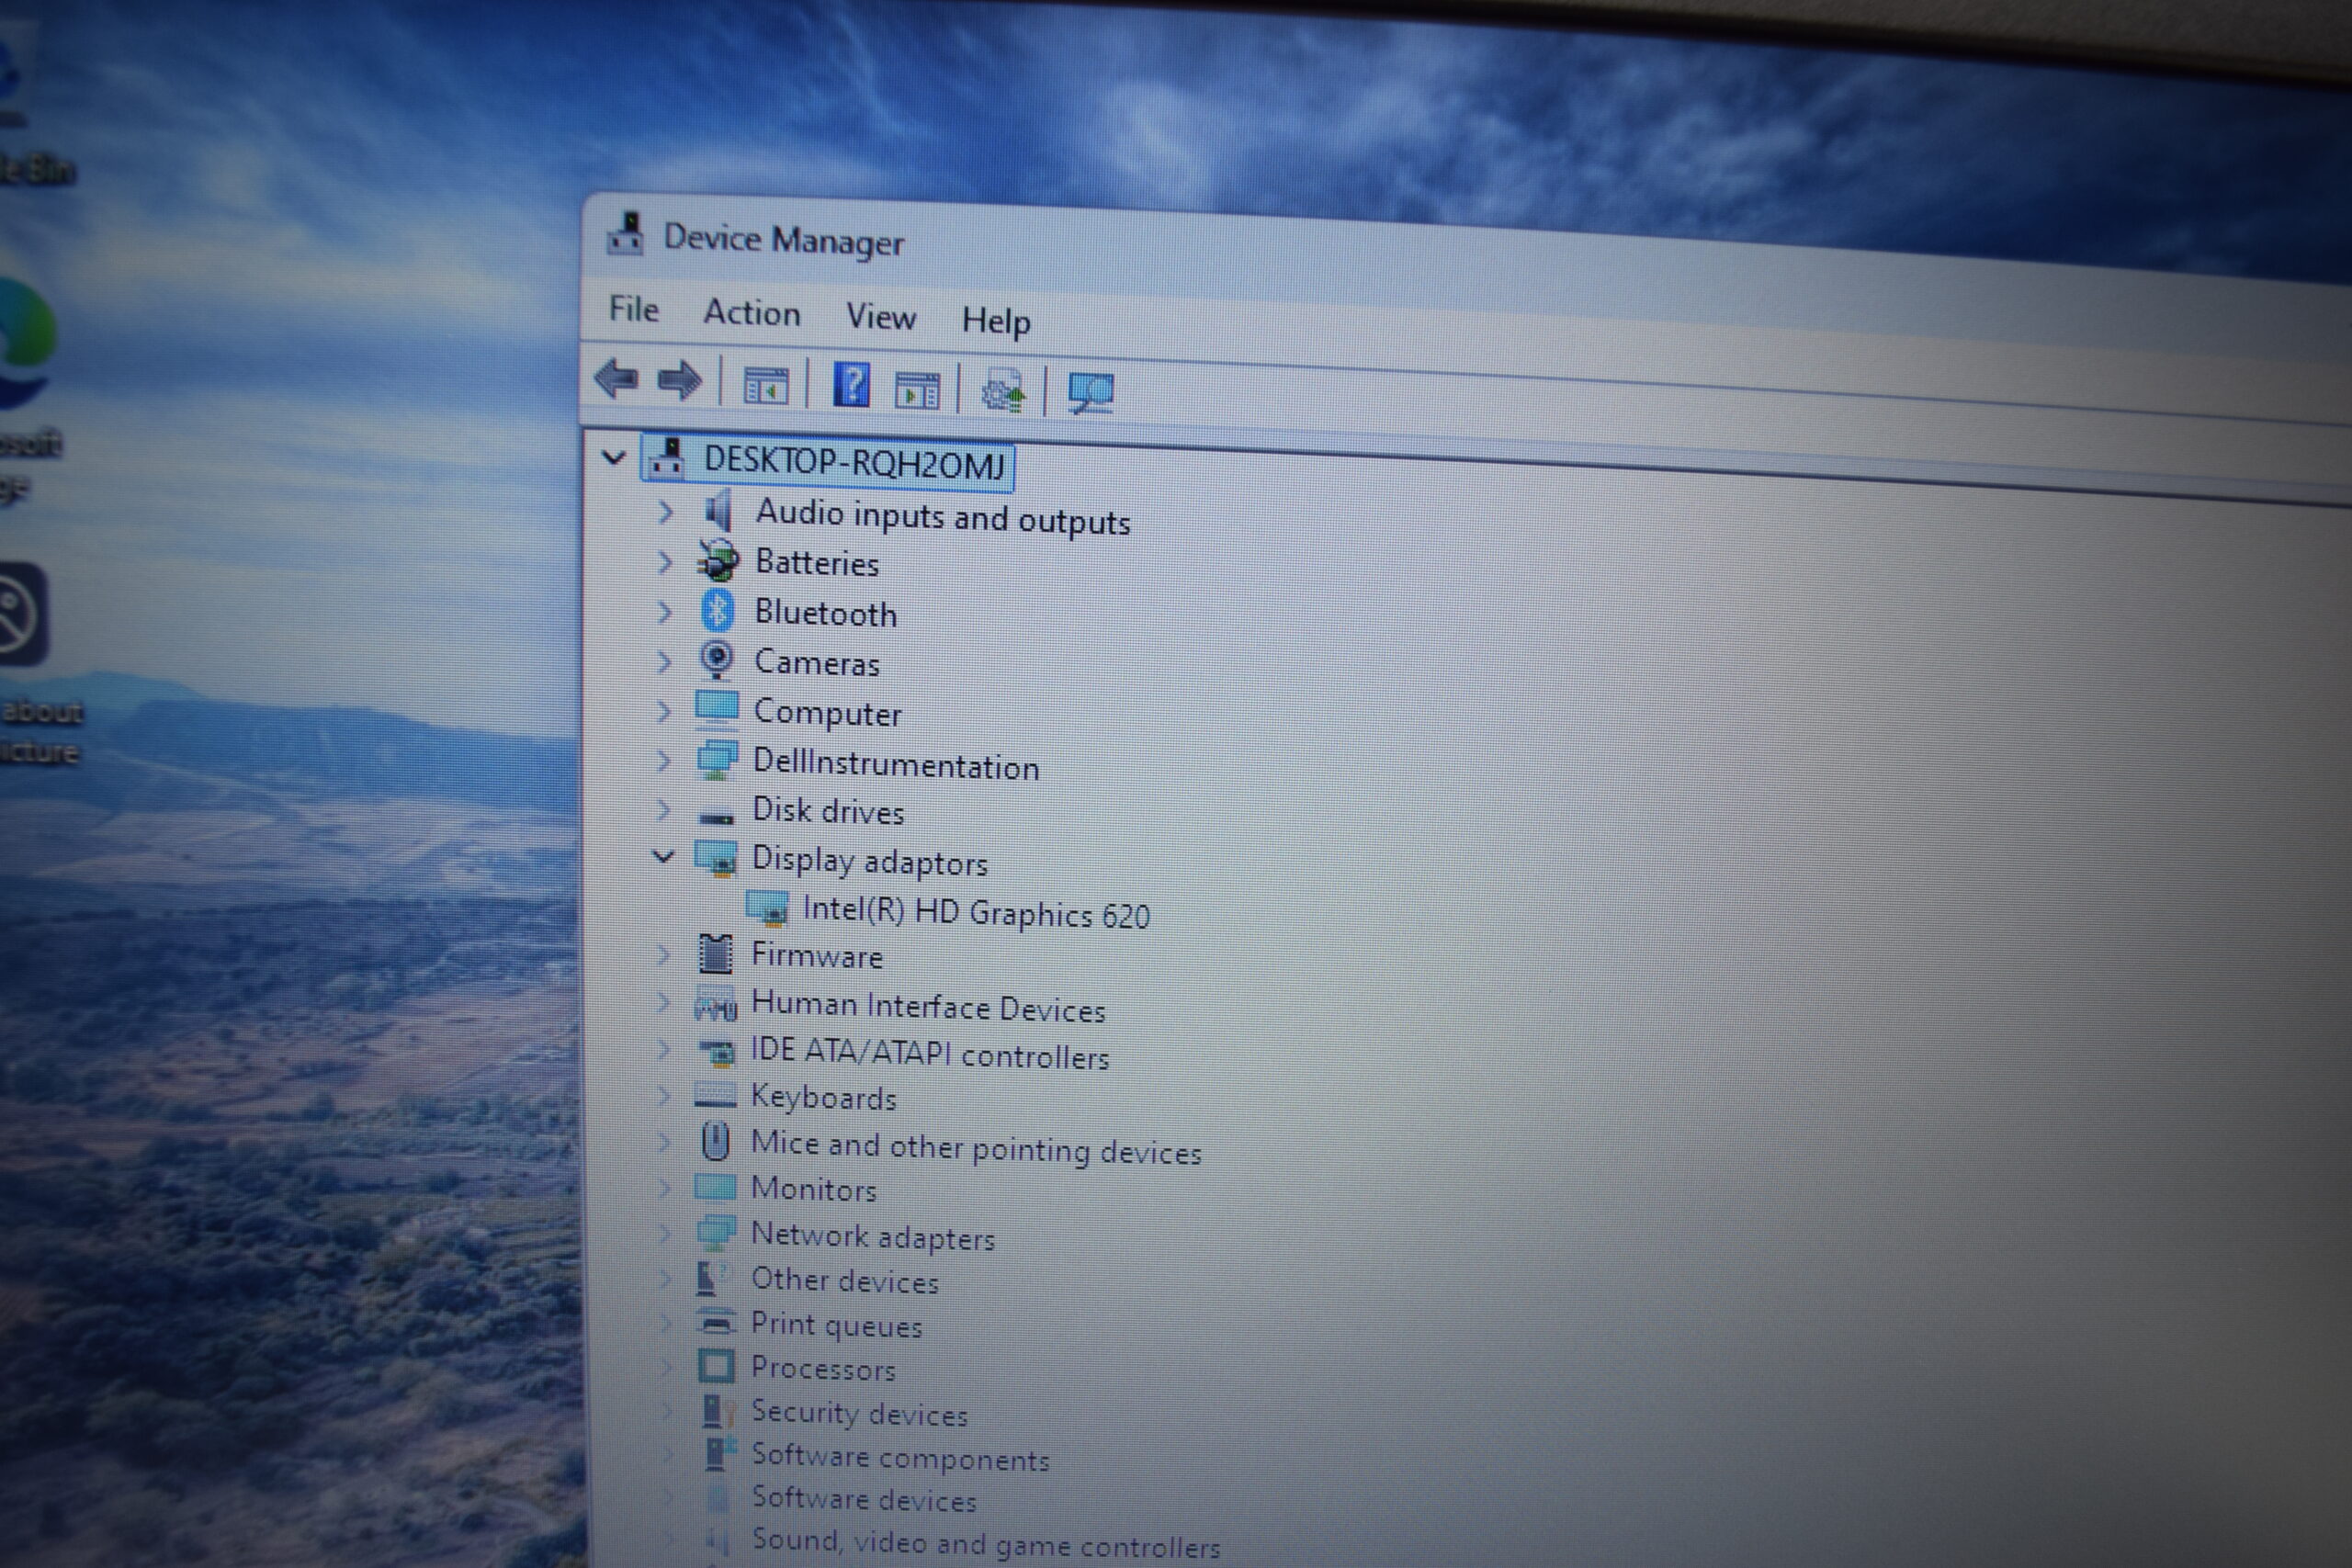Open the File menu
The height and width of the screenshot is (1568, 2352).
[634, 309]
